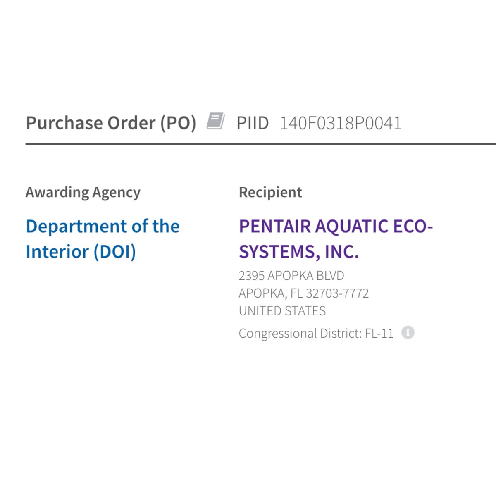This screenshot has width=496, height=496.
Task: Click the FL-11 district code
Action: (379, 333)
